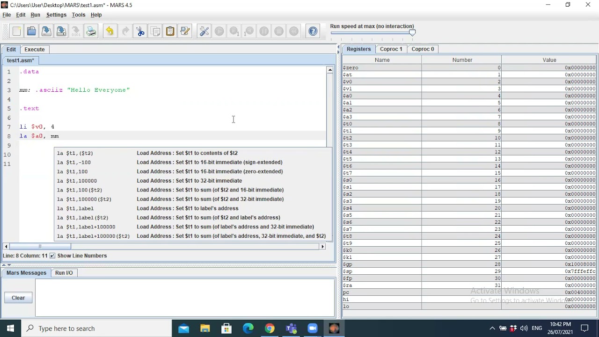Click the single Step forward icon
Screen dimensions: 599x337
(x=234, y=31)
